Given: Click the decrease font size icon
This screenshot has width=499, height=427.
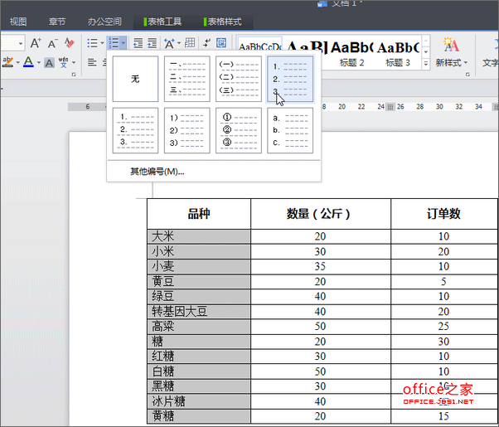Looking at the screenshot, I should 53,43.
